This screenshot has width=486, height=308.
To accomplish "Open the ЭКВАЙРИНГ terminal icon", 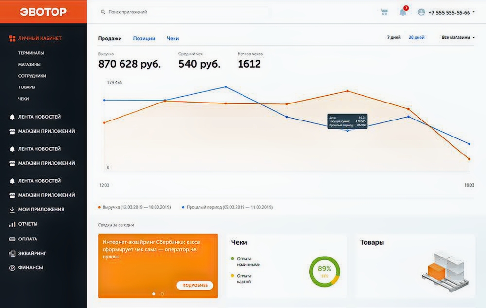I will click(12, 254).
